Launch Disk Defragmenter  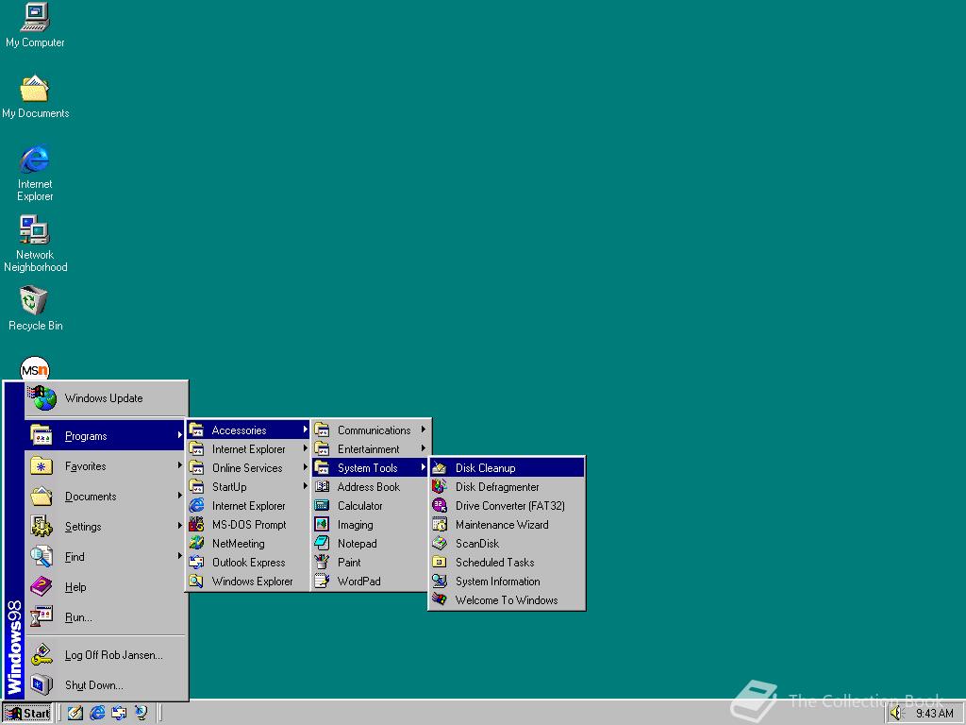coord(507,487)
